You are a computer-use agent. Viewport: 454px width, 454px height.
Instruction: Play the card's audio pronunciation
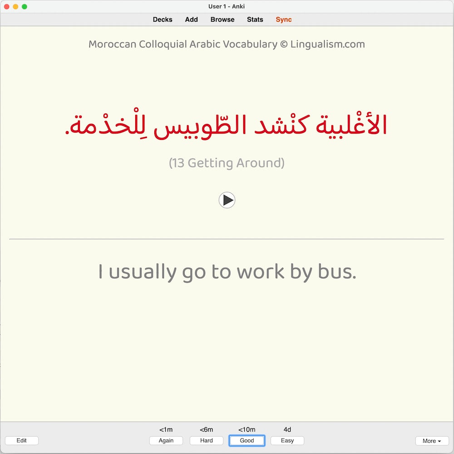pyautogui.click(x=227, y=200)
